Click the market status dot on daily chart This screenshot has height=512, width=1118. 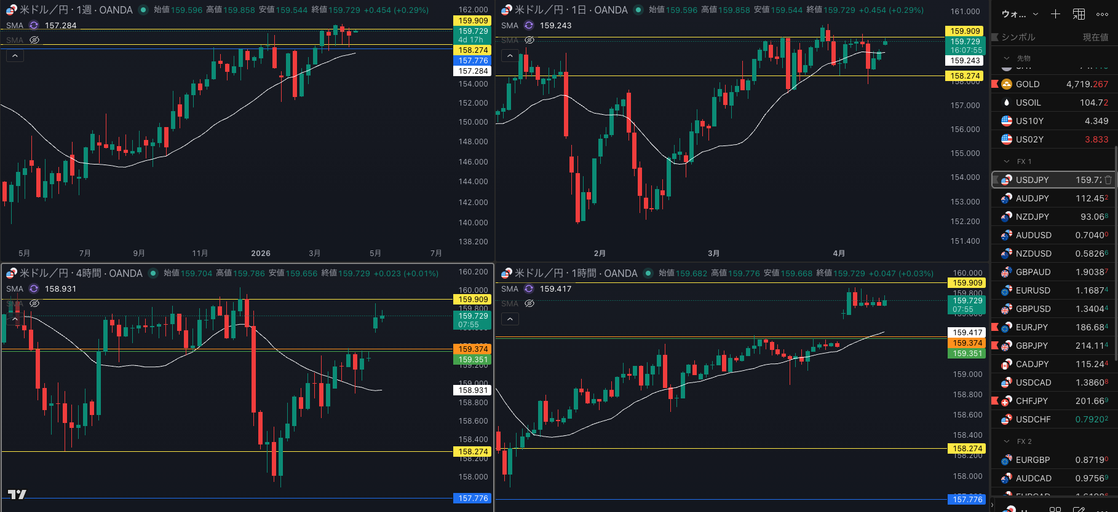coord(638,10)
